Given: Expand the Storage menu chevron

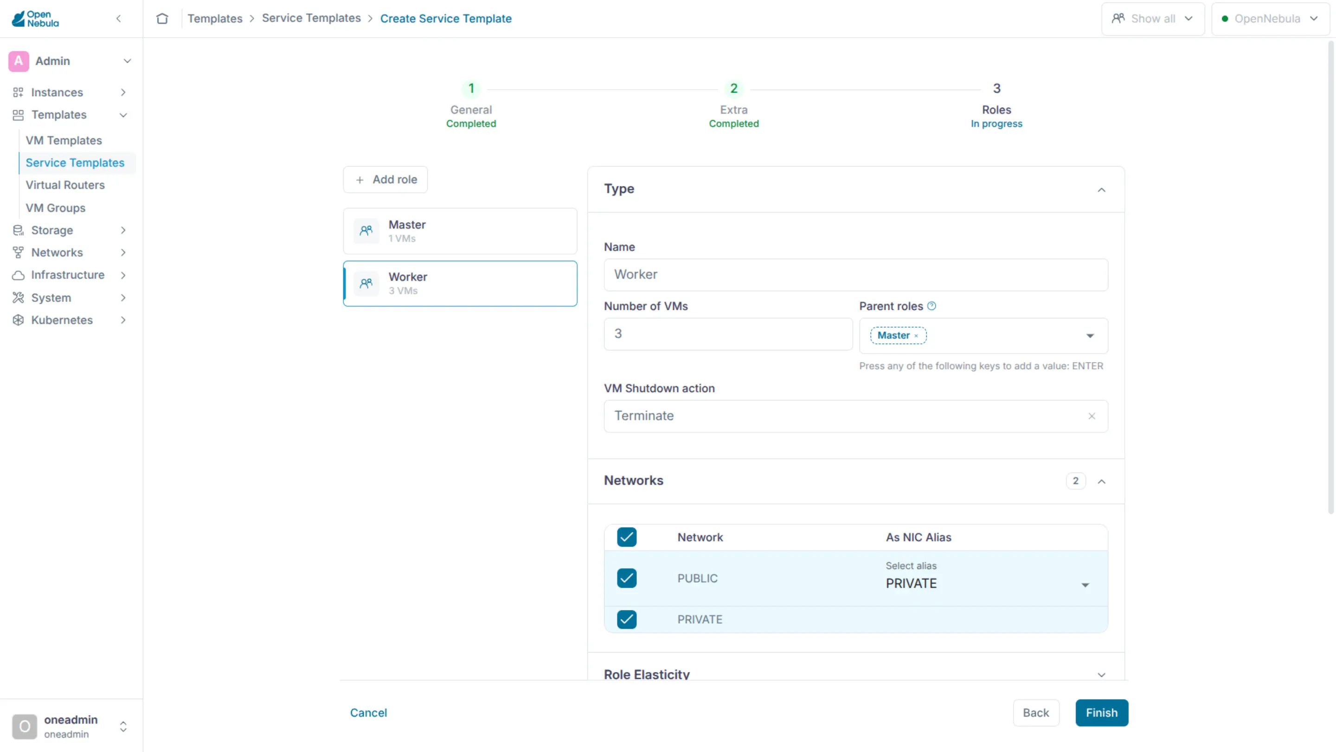Looking at the screenshot, I should coord(123,230).
